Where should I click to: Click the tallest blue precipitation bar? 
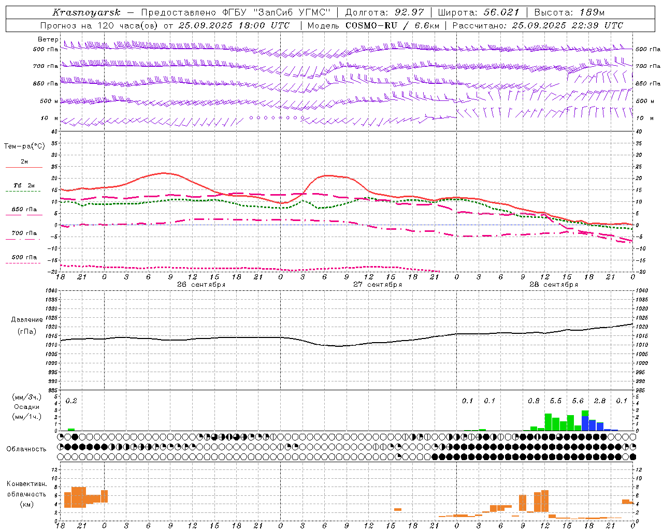585,423
